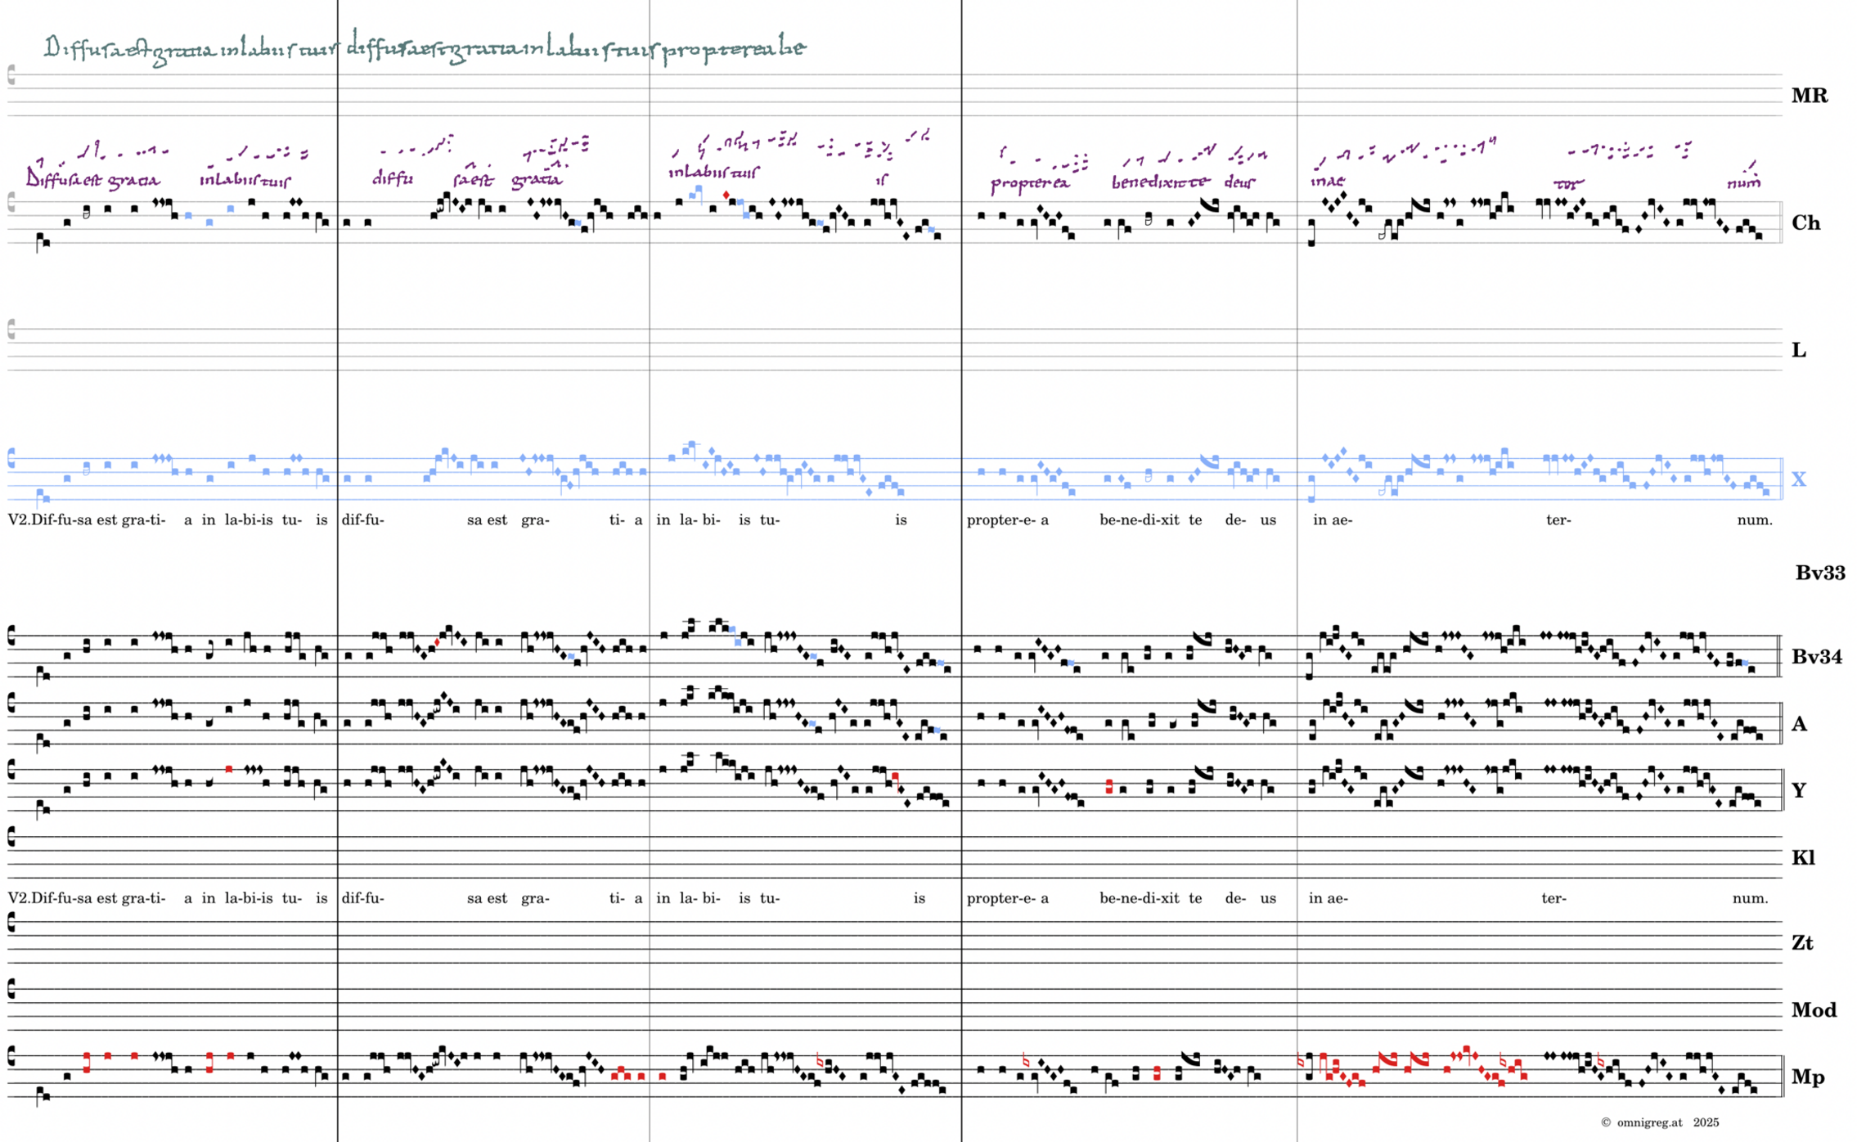Image resolution: width=1857 pixels, height=1142 pixels.
Task: Click the MR manuscript label
Action: (1809, 96)
